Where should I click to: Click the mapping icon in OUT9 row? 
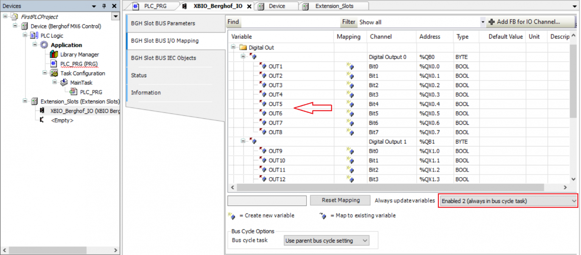click(350, 151)
